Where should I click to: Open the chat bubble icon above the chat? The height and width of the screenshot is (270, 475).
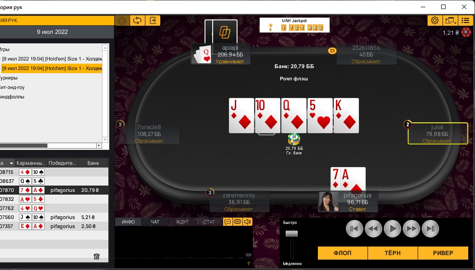coord(228,222)
